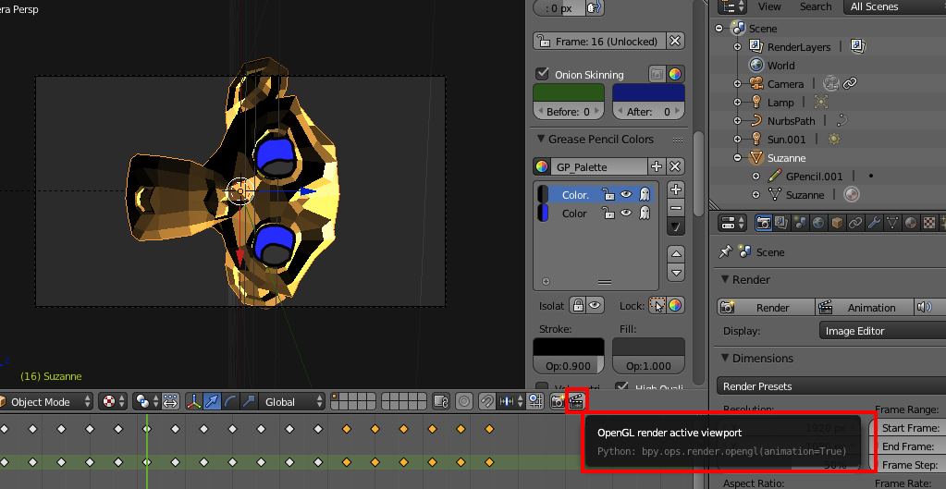The image size is (946, 489).
Task: Open the pivot point dropdown
Action: click(x=148, y=401)
